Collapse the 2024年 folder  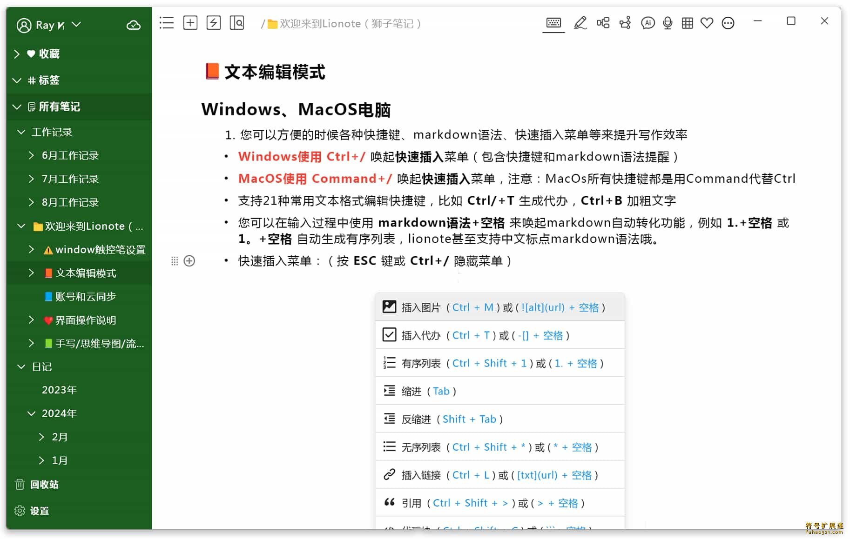(x=31, y=413)
